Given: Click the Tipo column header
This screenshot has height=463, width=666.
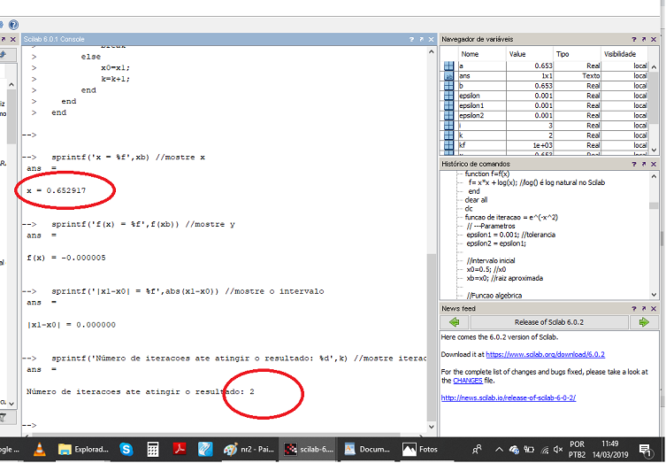Looking at the screenshot, I should (563, 54).
